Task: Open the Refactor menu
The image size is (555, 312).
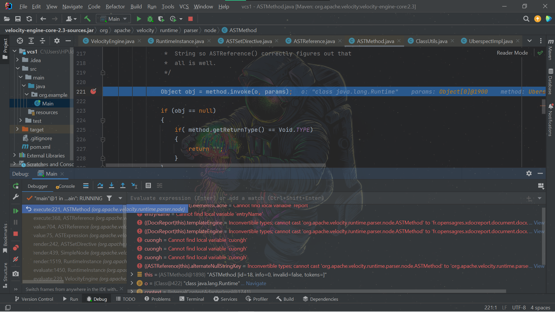Action: click(115, 6)
